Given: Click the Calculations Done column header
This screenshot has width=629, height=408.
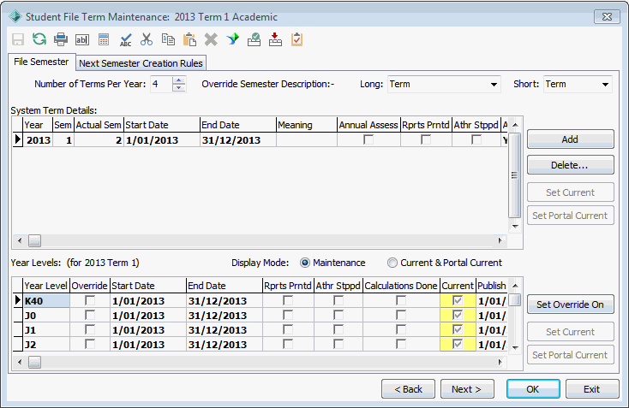Looking at the screenshot, I should tap(401, 286).
